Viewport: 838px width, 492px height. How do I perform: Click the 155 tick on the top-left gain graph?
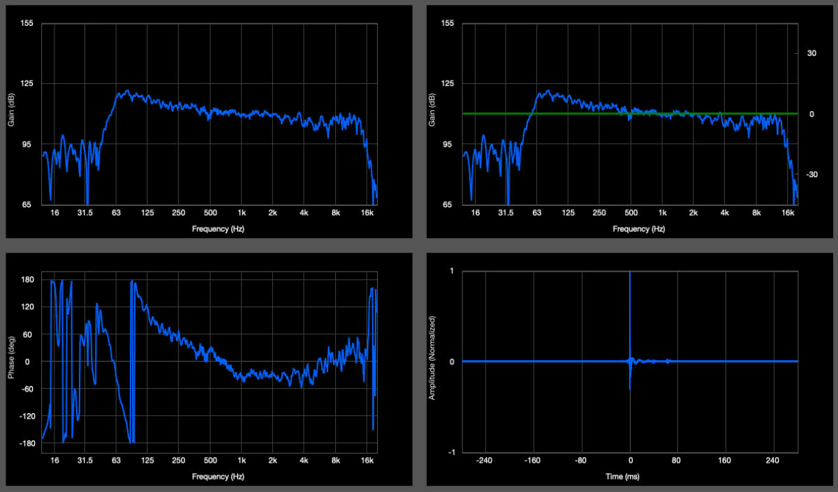coord(28,24)
